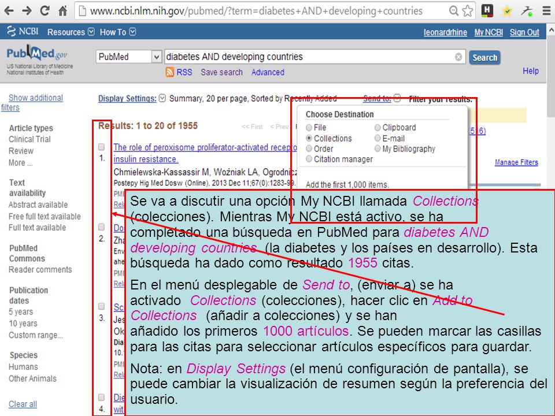This screenshot has height=416, width=555.
Task: Expand the Resources menu
Action: tap(71, 32)
